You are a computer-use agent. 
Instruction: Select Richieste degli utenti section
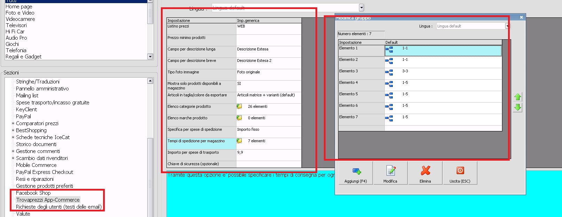tap(59, 207)
